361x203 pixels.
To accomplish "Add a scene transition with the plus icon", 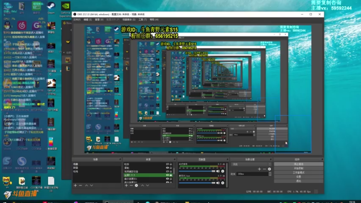I will (x=259, y=169).
